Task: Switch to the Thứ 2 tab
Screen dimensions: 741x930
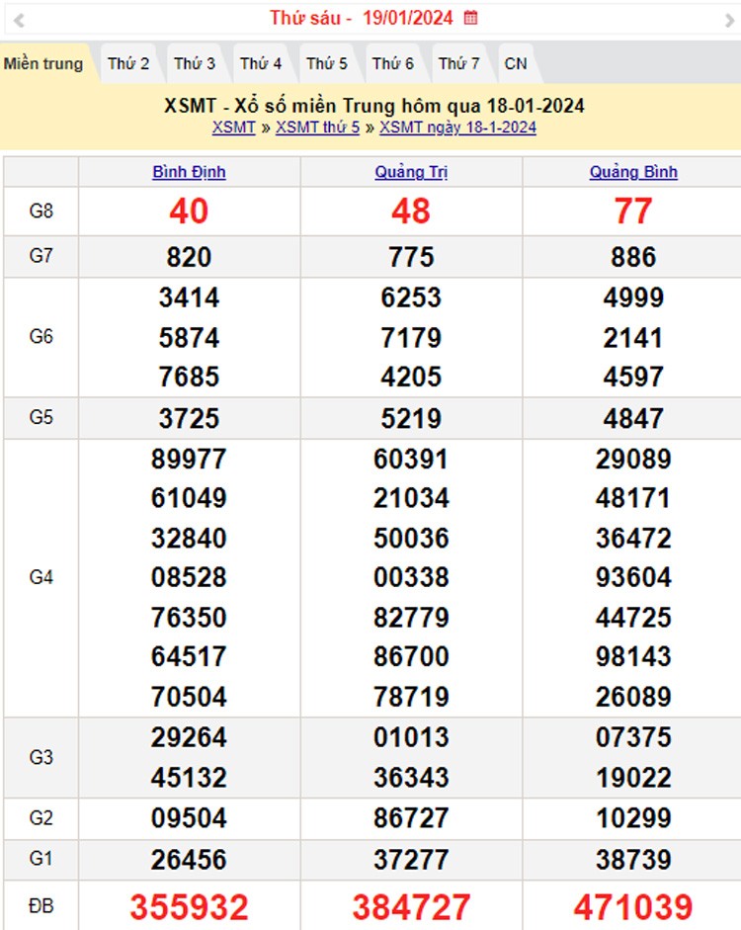Action: click(128, 64)
